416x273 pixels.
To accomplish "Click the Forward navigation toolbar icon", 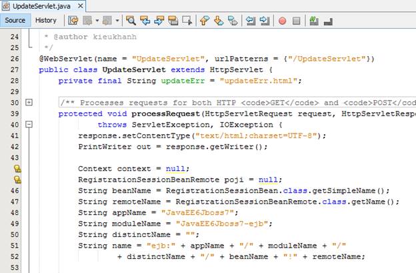I will [x=107, y=21].
